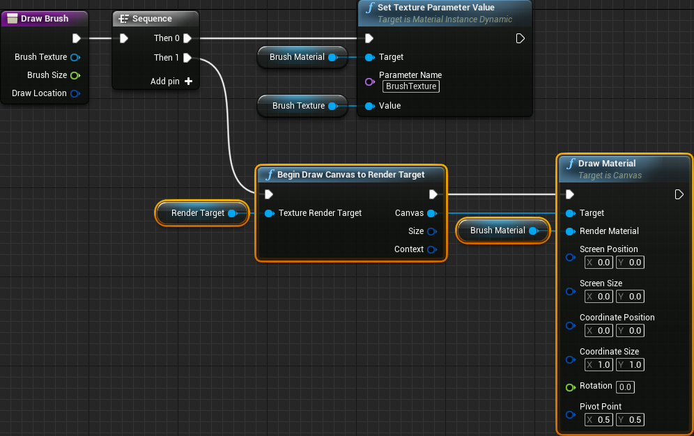Click the Add pin plus icon

click(x=188, y=81)
